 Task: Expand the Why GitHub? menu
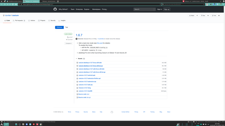click(64, 9)
